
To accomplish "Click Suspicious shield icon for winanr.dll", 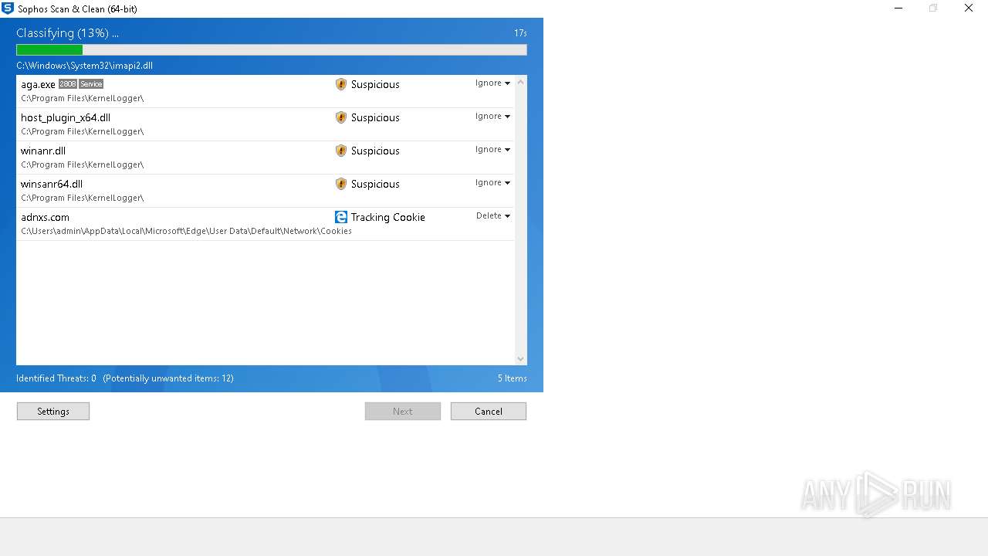I will pos(341,151).
